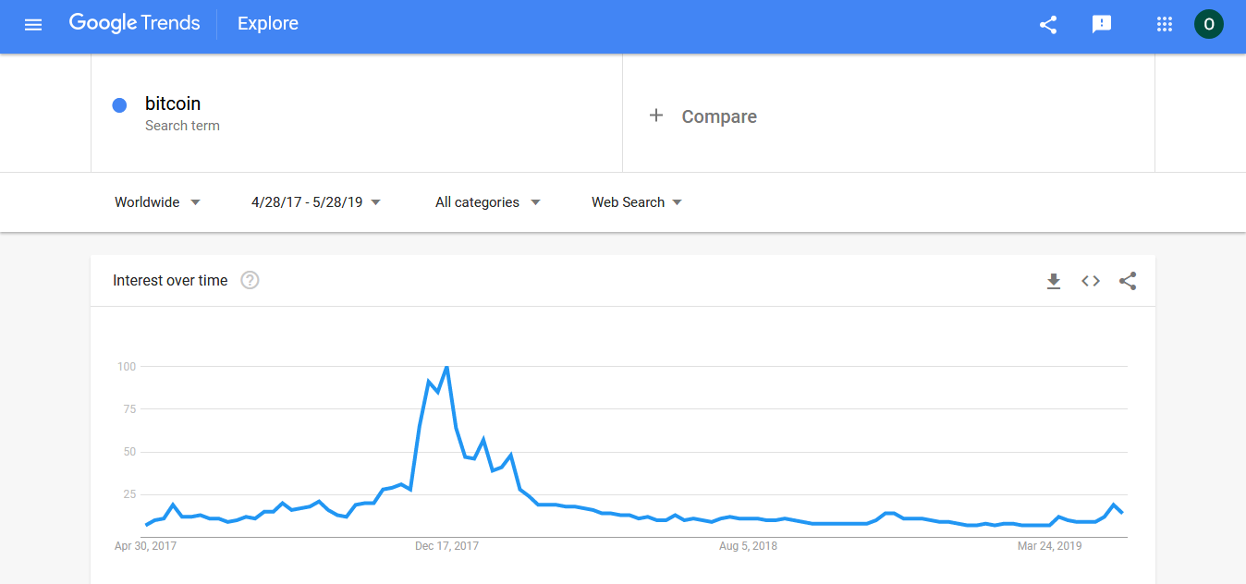Click the bitcoin search term field
The width and height of the screenshot is (1246, 584).
pos(173,103)
